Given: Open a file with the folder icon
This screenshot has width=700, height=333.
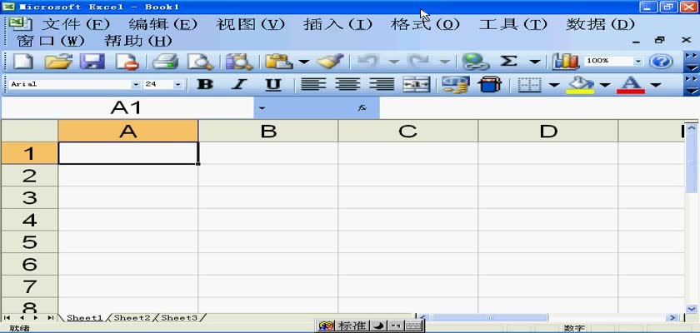Looking at the screenshot, I should click(x=57, y=62).
